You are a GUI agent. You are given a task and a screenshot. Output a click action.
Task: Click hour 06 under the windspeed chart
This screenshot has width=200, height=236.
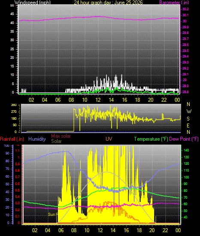[58, 100]
